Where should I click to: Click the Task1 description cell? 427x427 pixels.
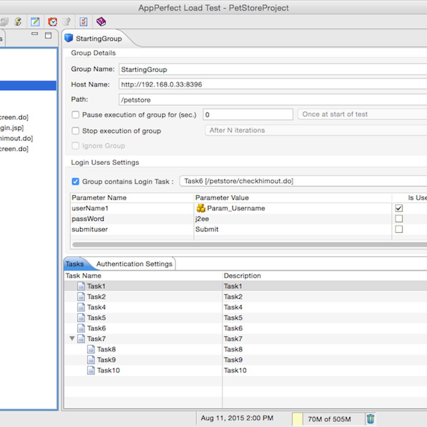325,286
